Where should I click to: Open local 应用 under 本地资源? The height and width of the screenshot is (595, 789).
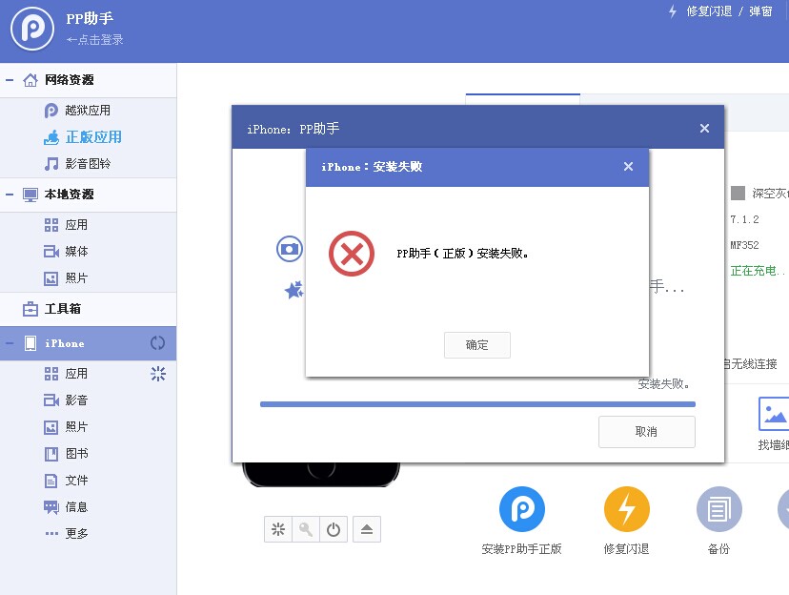click(76, 225)
